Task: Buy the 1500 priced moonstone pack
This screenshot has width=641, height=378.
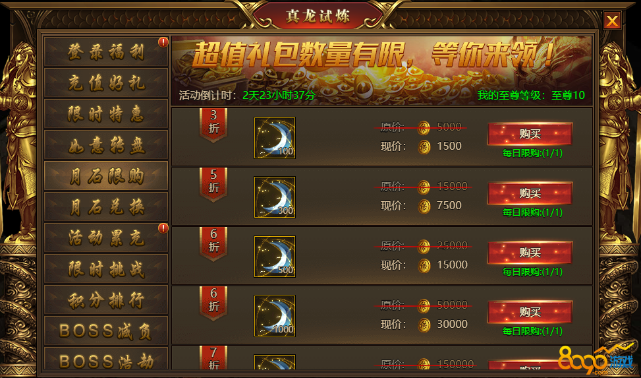Action: (530, 134)
